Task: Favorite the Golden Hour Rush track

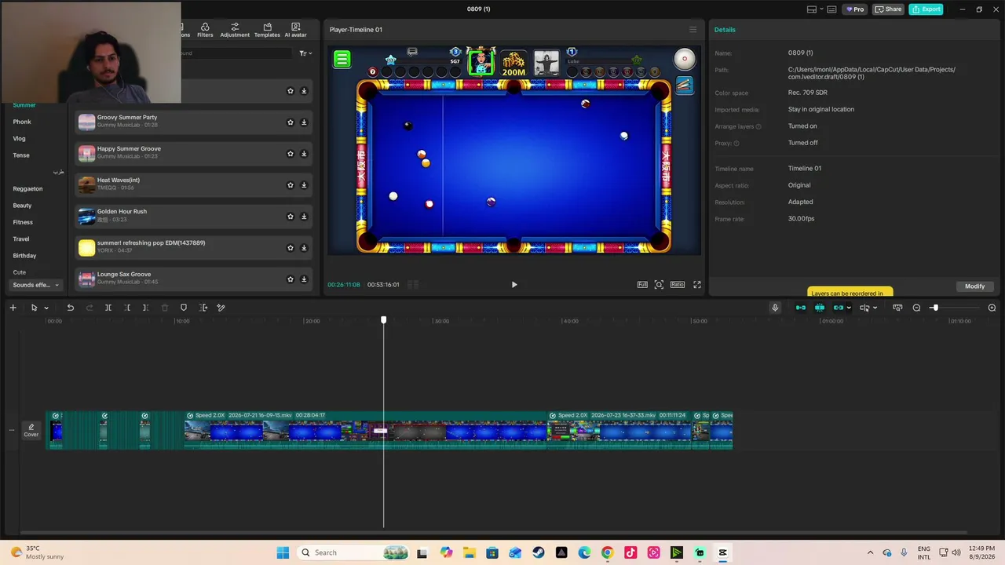Action: [291, 217]
